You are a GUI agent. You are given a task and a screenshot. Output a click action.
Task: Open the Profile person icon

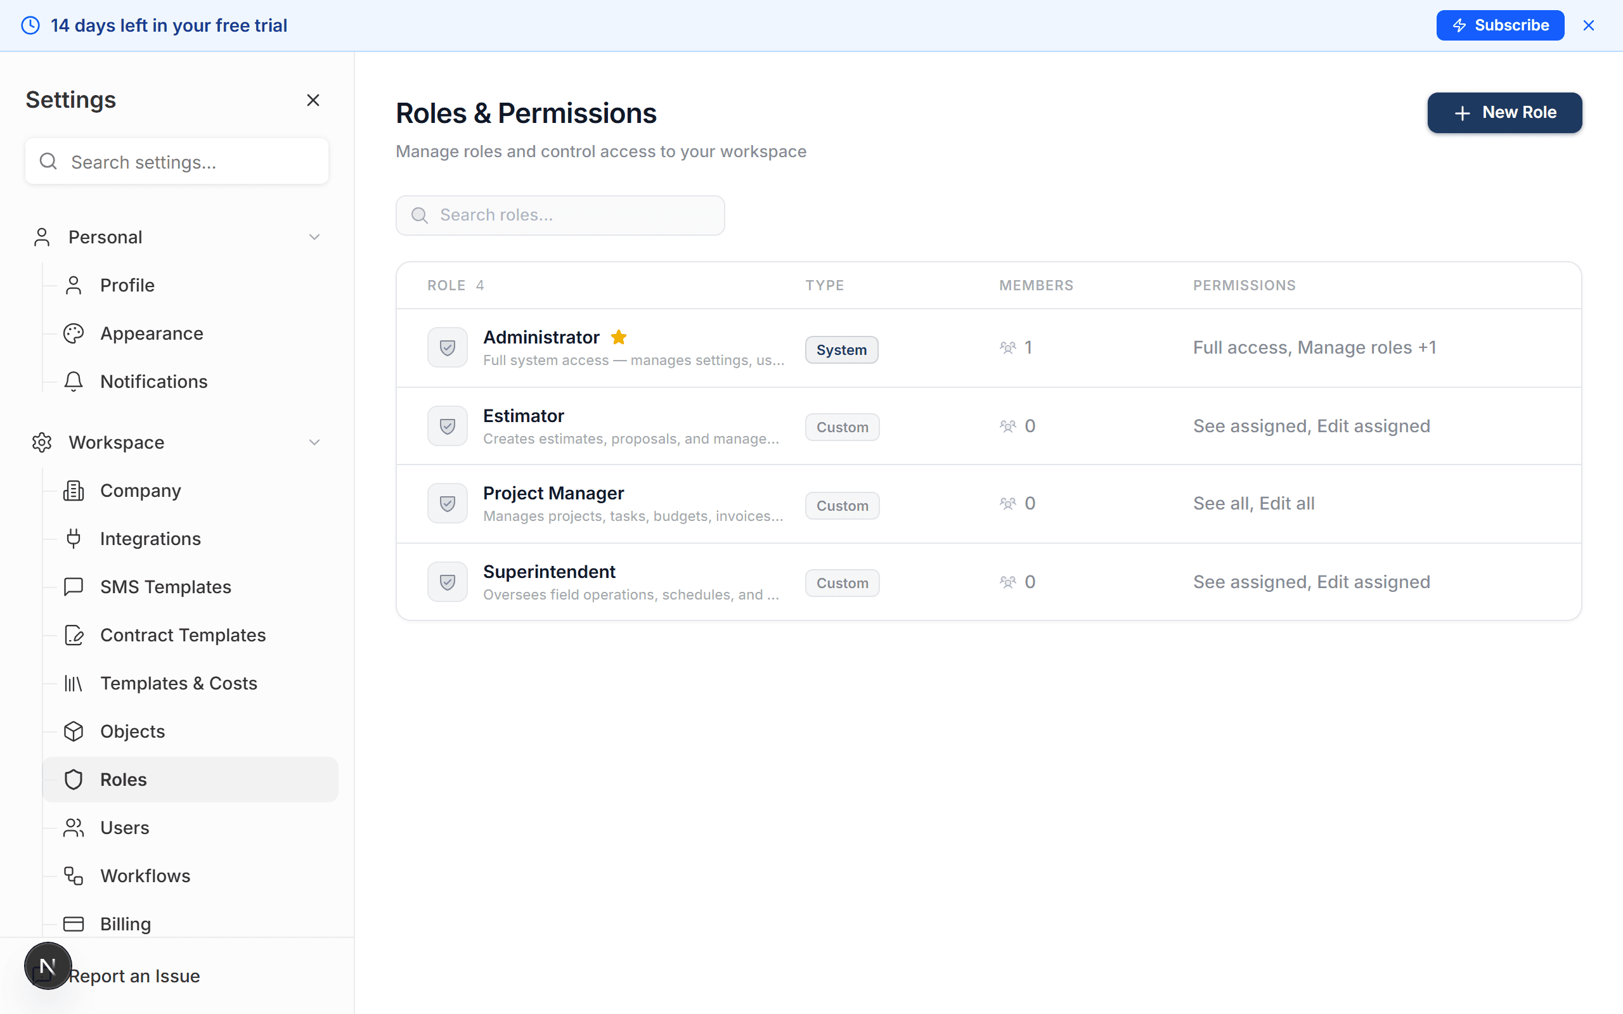[74, 285]
